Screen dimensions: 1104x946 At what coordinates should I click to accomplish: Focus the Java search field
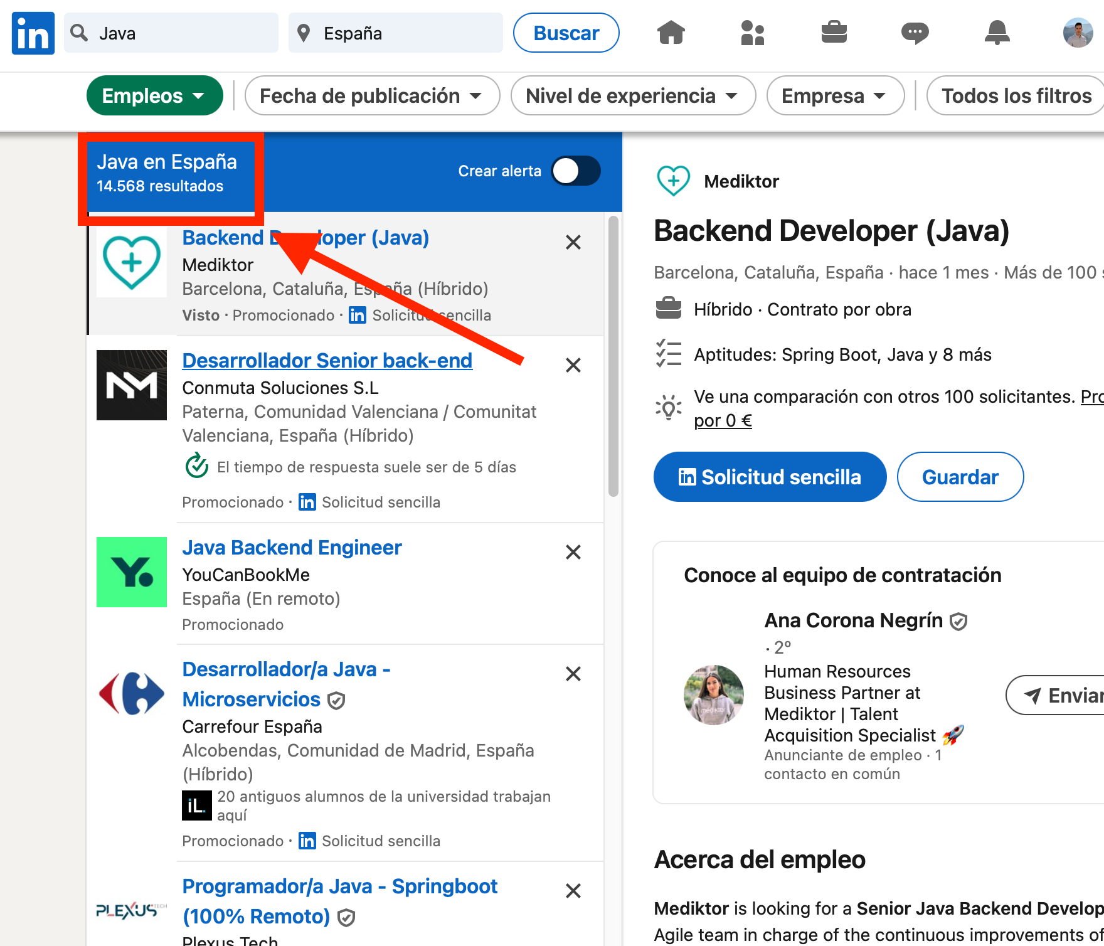pyautogui.click(x=171, y=33)
